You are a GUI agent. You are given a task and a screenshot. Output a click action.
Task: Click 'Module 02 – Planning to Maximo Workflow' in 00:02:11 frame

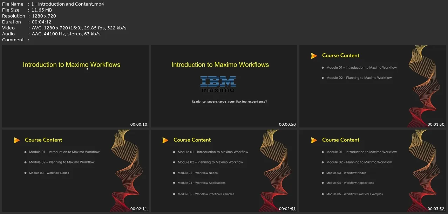point(62,162)
